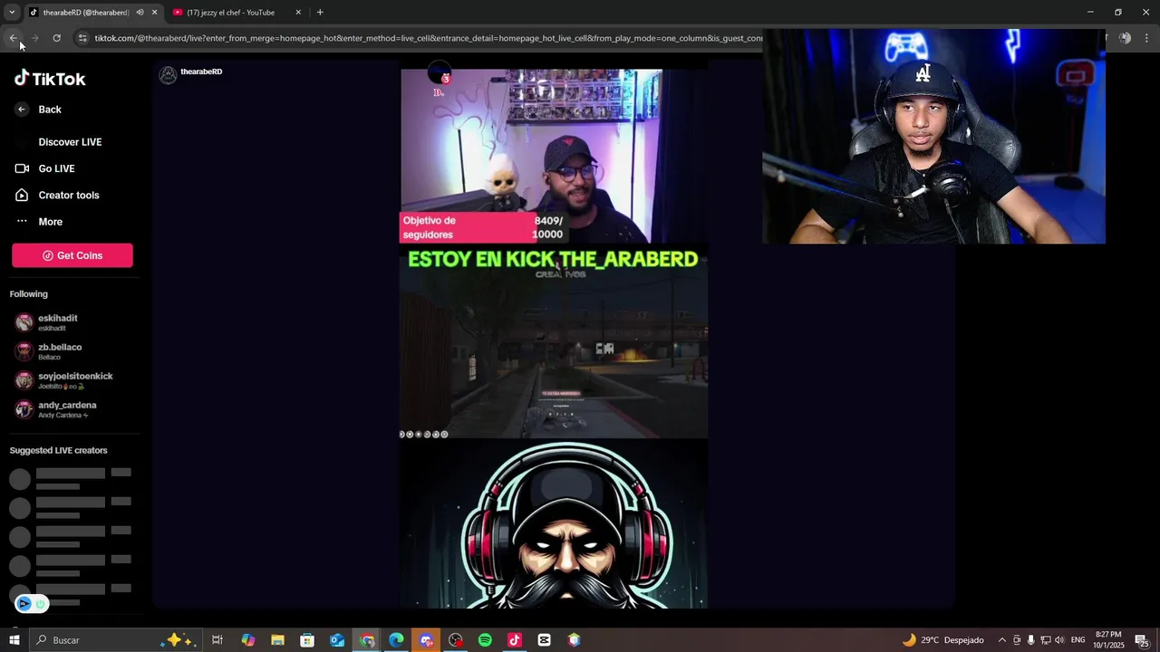Switch ENG input language indicator
This screenshot has height=652, width=1160.
(x=1078, y=640)
